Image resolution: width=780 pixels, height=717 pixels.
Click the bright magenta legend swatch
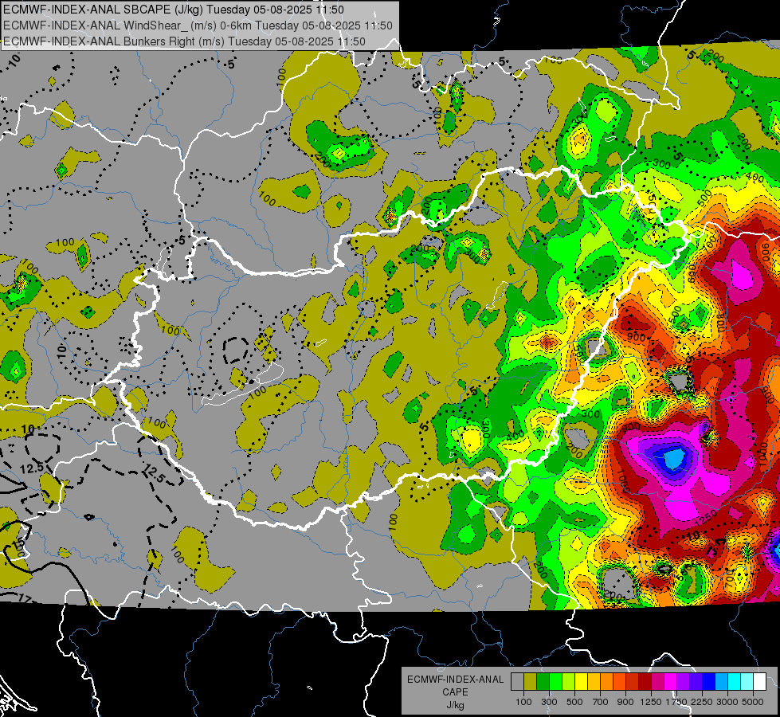[x=671, y=682]
